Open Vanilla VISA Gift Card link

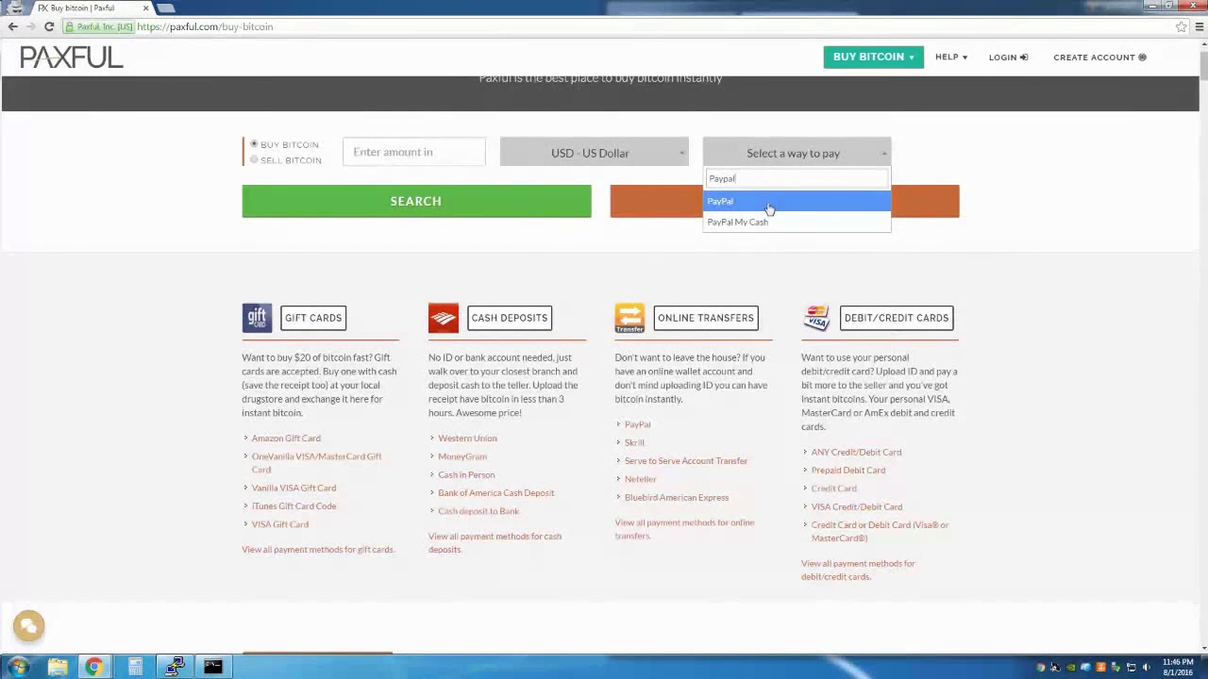pyautogui.click(x=294, y=488)
